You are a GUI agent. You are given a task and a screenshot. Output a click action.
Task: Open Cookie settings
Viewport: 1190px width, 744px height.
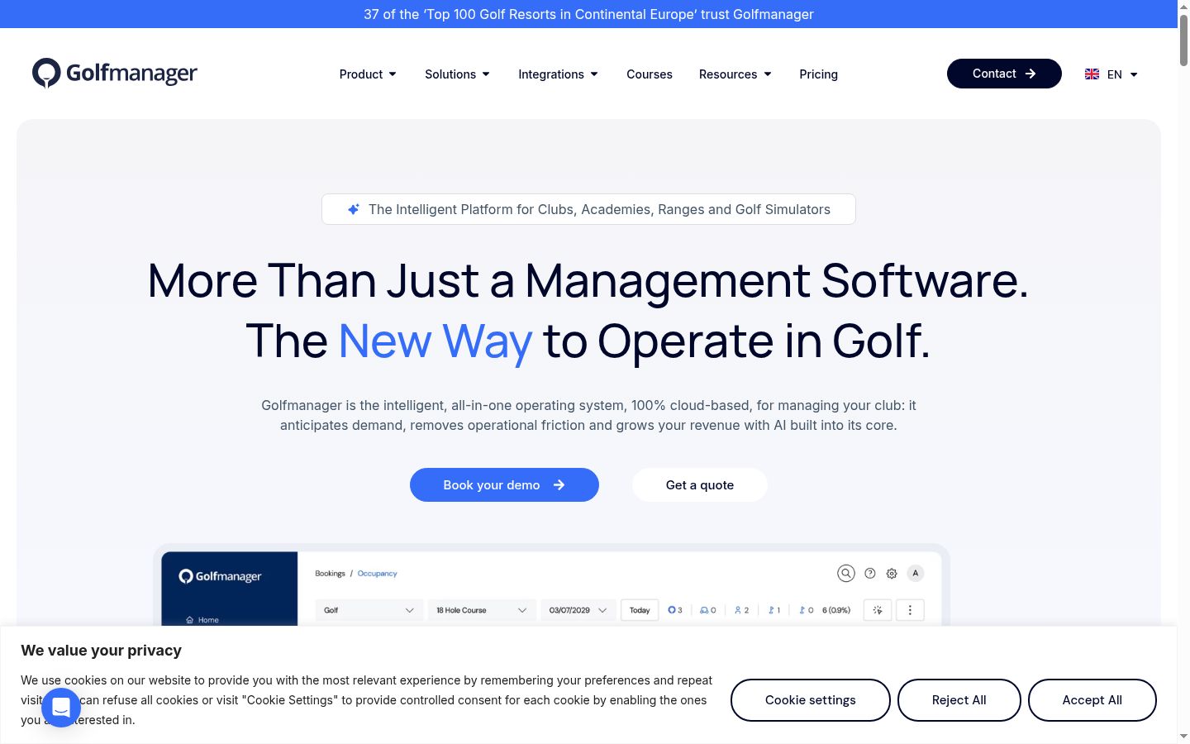click(811, 700)
